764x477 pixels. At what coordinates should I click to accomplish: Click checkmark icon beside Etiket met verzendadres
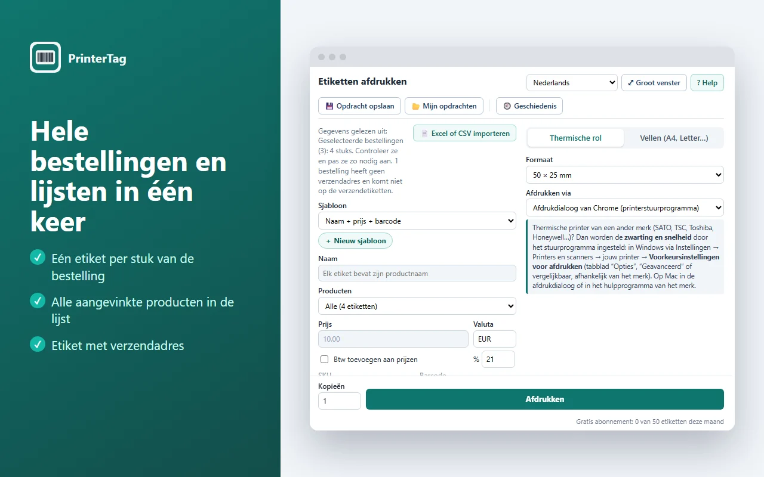pos(38,345)
